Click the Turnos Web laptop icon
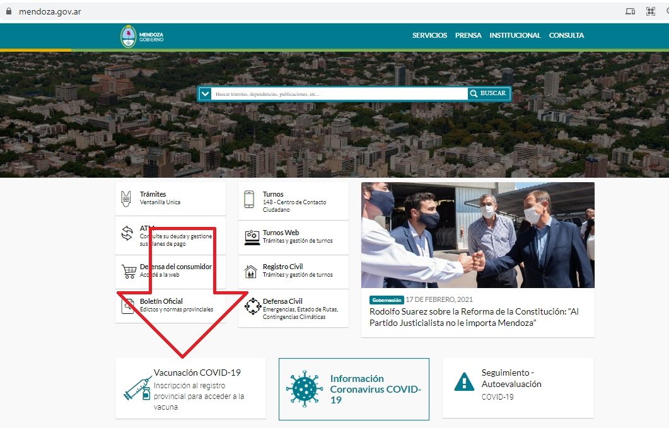This screenshot has width=669, height=428. click(252, 237)
